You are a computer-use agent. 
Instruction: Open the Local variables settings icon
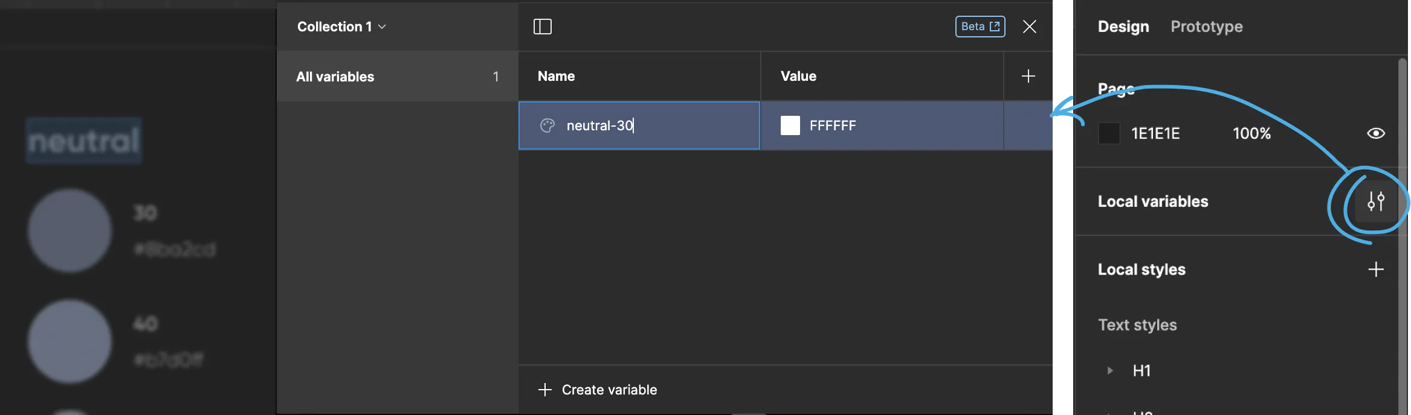tap(1376, 201)
